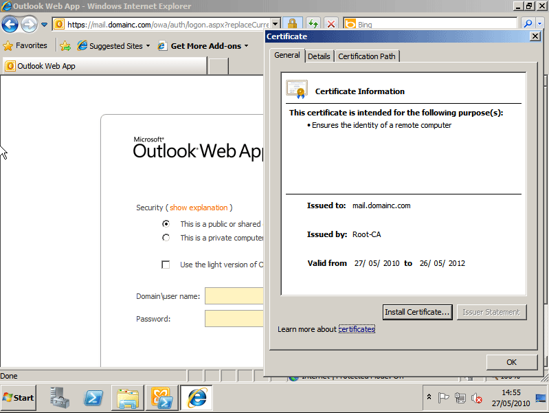Click the show explanation link

tap(199, 208)
